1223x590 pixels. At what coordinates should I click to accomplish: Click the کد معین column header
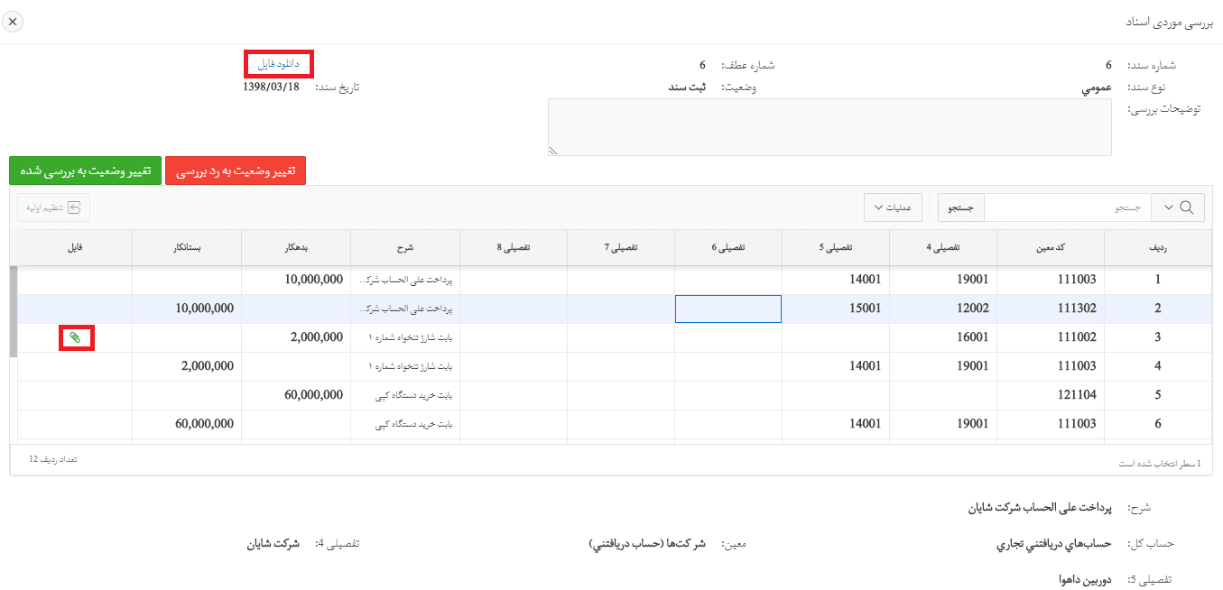point(1050,247)
